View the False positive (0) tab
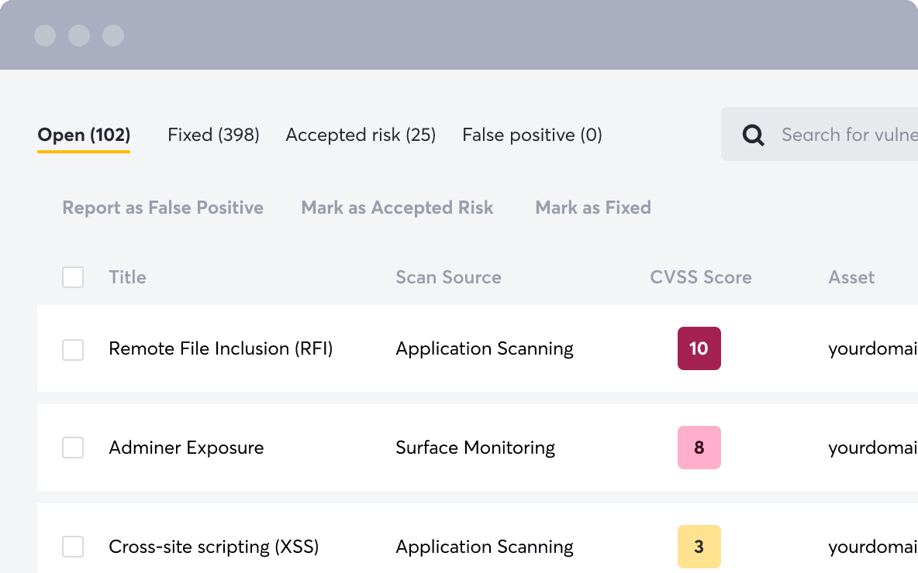Viewport: 918px width, 573px height. pyautogui.click(x=532, y=134)
